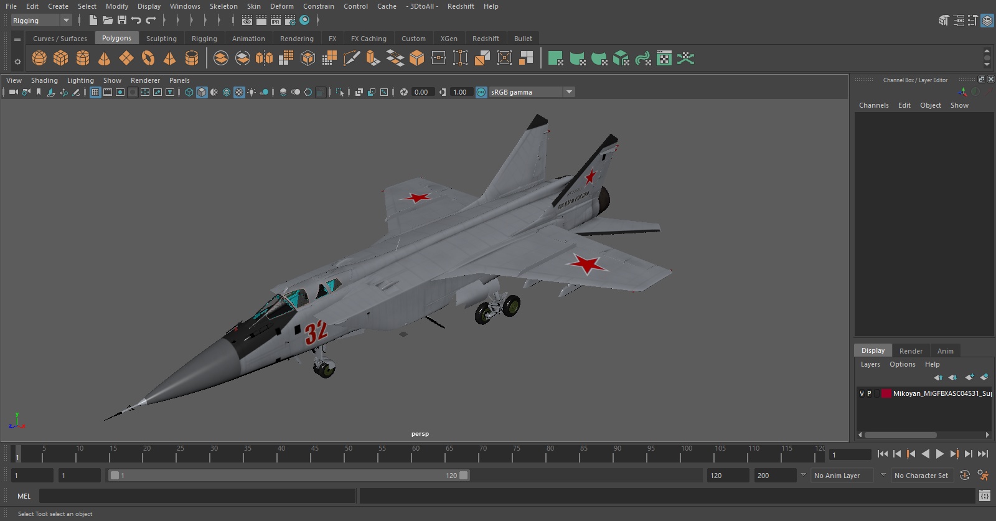This screenshot has height=521, width=996.
Task: Go to end of playback range
Action: click(x=983, y=454)
